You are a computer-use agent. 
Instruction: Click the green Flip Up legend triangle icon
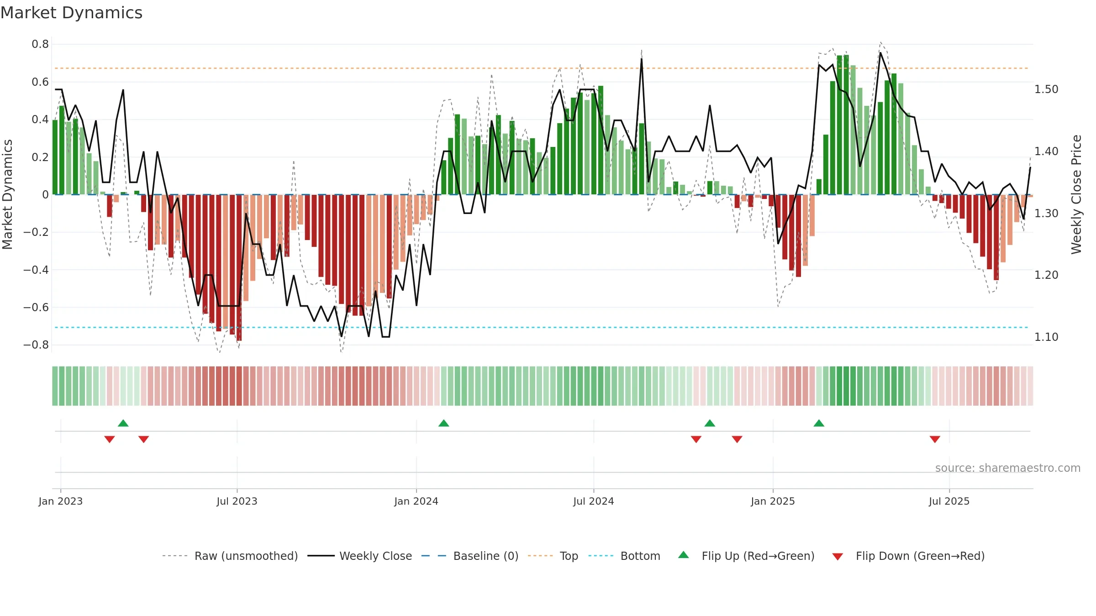tap(684, 555)
